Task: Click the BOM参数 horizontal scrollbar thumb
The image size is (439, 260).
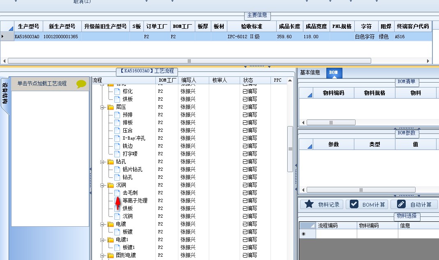Action: [361, 190]
